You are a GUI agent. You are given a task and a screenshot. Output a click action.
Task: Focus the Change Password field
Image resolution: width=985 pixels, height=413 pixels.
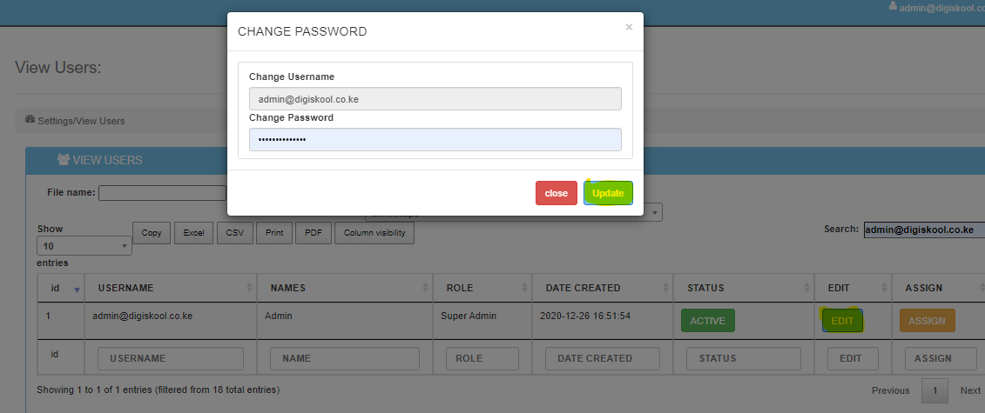coord(435,140)
